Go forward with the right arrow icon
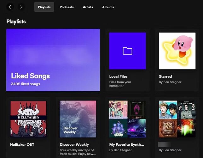203x158 pixels. pyautogui.click(x=21, y=7)
